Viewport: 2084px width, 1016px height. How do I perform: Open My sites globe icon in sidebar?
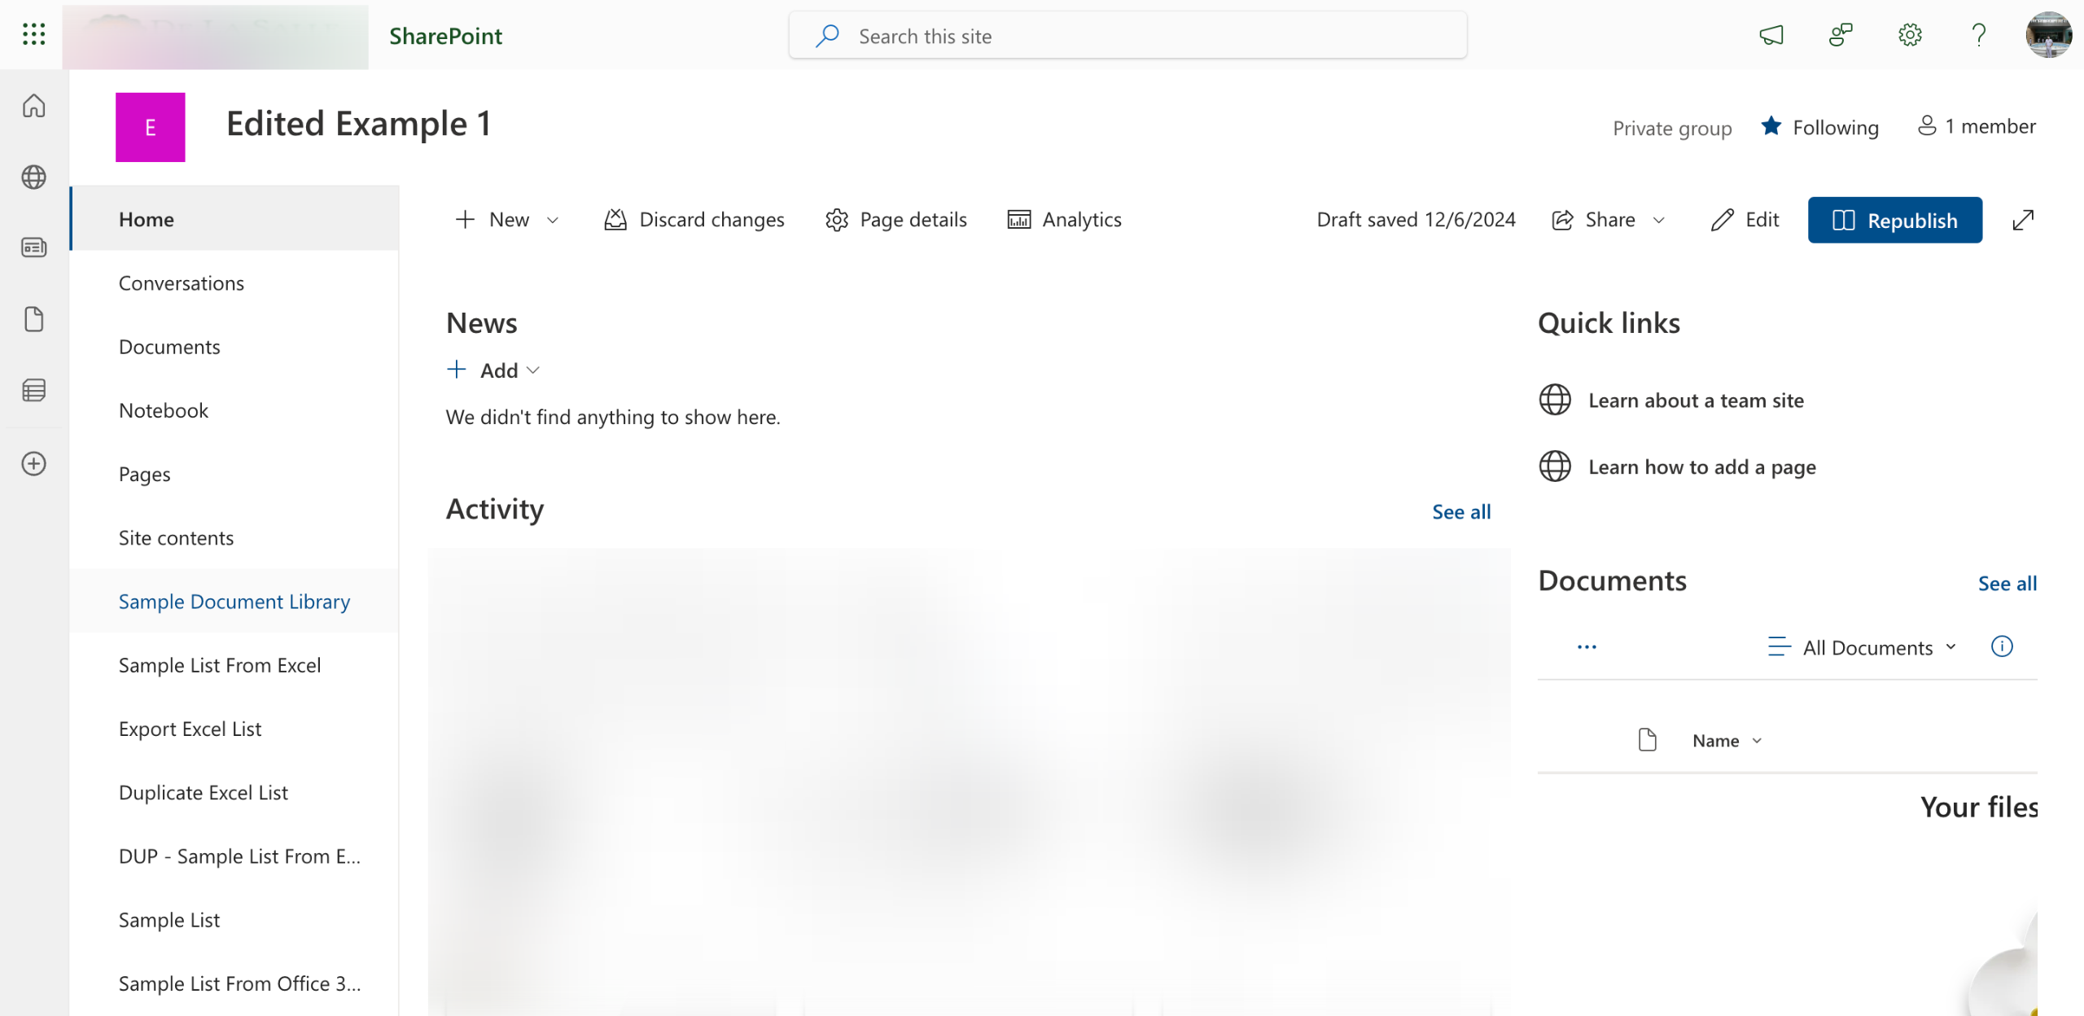[33, 177]
